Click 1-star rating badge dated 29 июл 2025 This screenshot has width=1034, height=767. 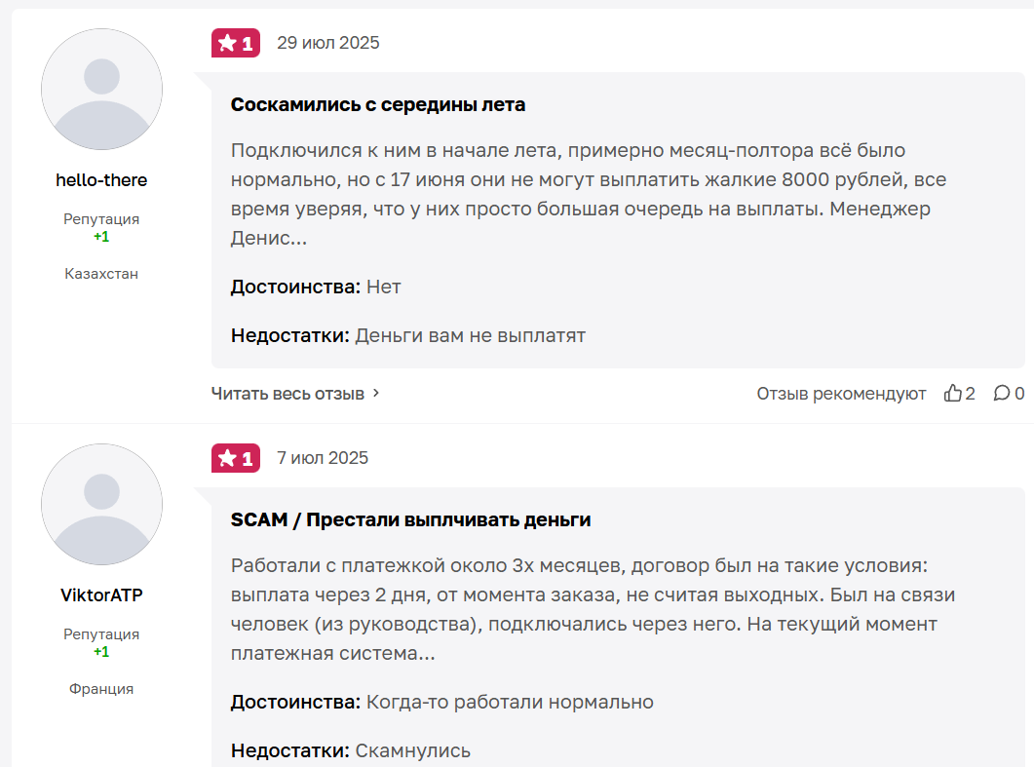point(236,43)
